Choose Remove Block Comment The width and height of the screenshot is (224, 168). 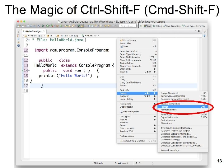coord(183,96)
